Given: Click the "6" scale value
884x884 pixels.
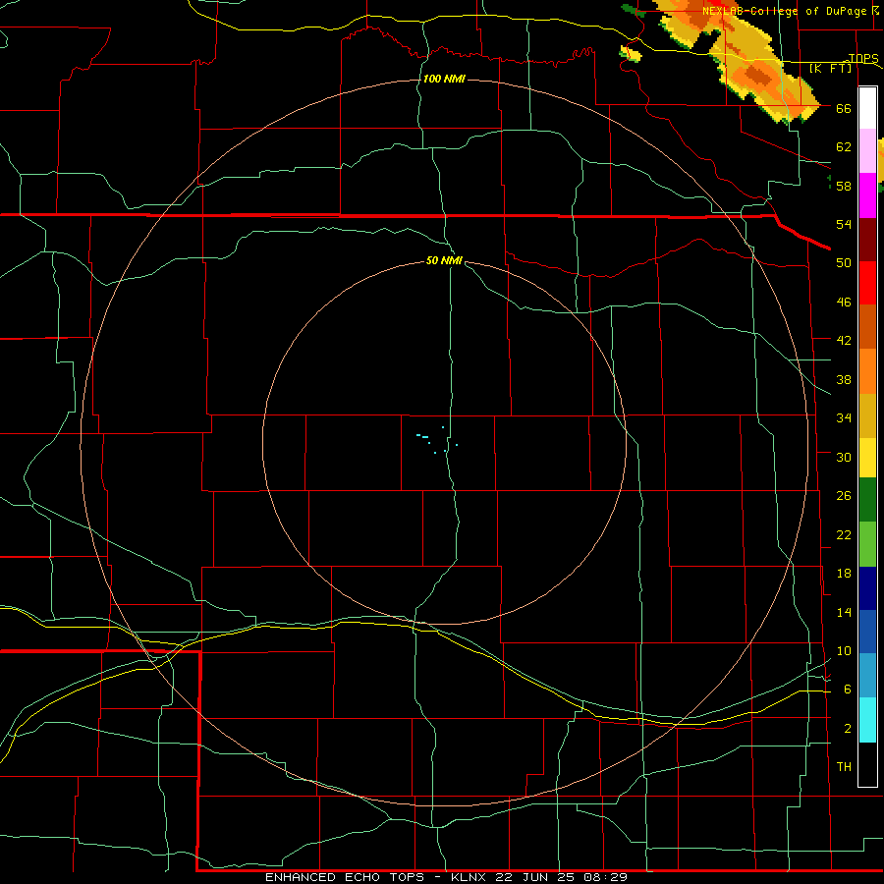Looking at the screenshot, I should tap(848, 689).
